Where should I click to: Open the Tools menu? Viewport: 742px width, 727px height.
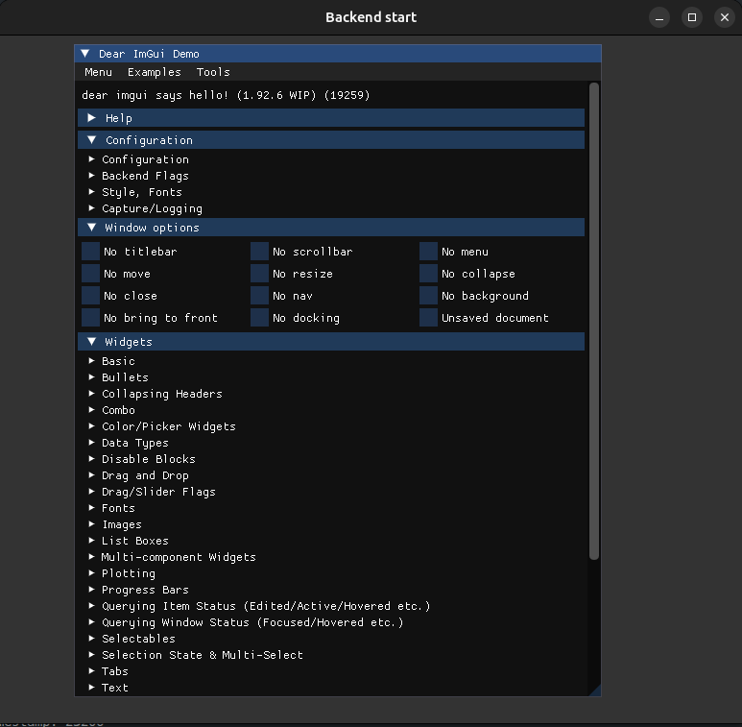tap(213, 72)
